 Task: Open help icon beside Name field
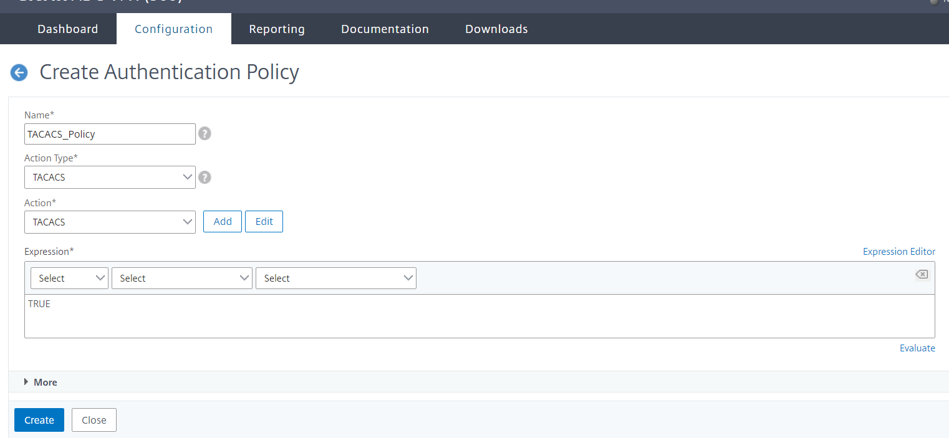pos(205,133)
